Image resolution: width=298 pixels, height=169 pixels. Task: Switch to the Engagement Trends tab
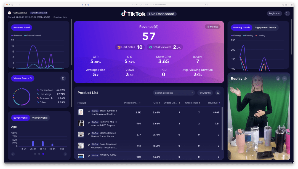[x=265, y=28]
